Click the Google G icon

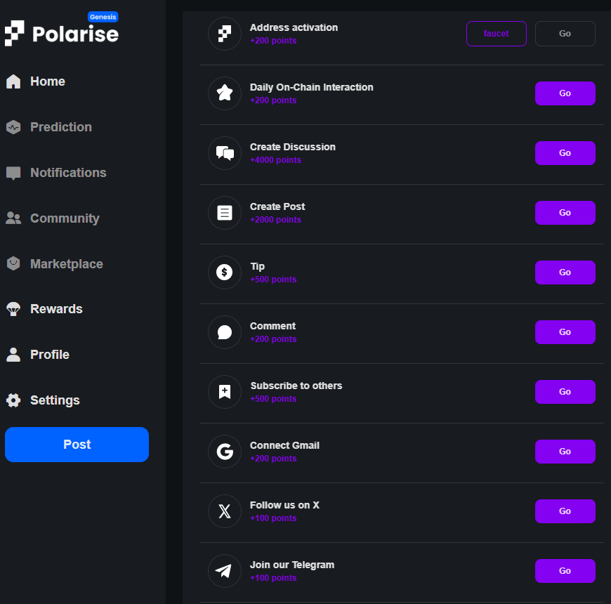pos(225,452)
